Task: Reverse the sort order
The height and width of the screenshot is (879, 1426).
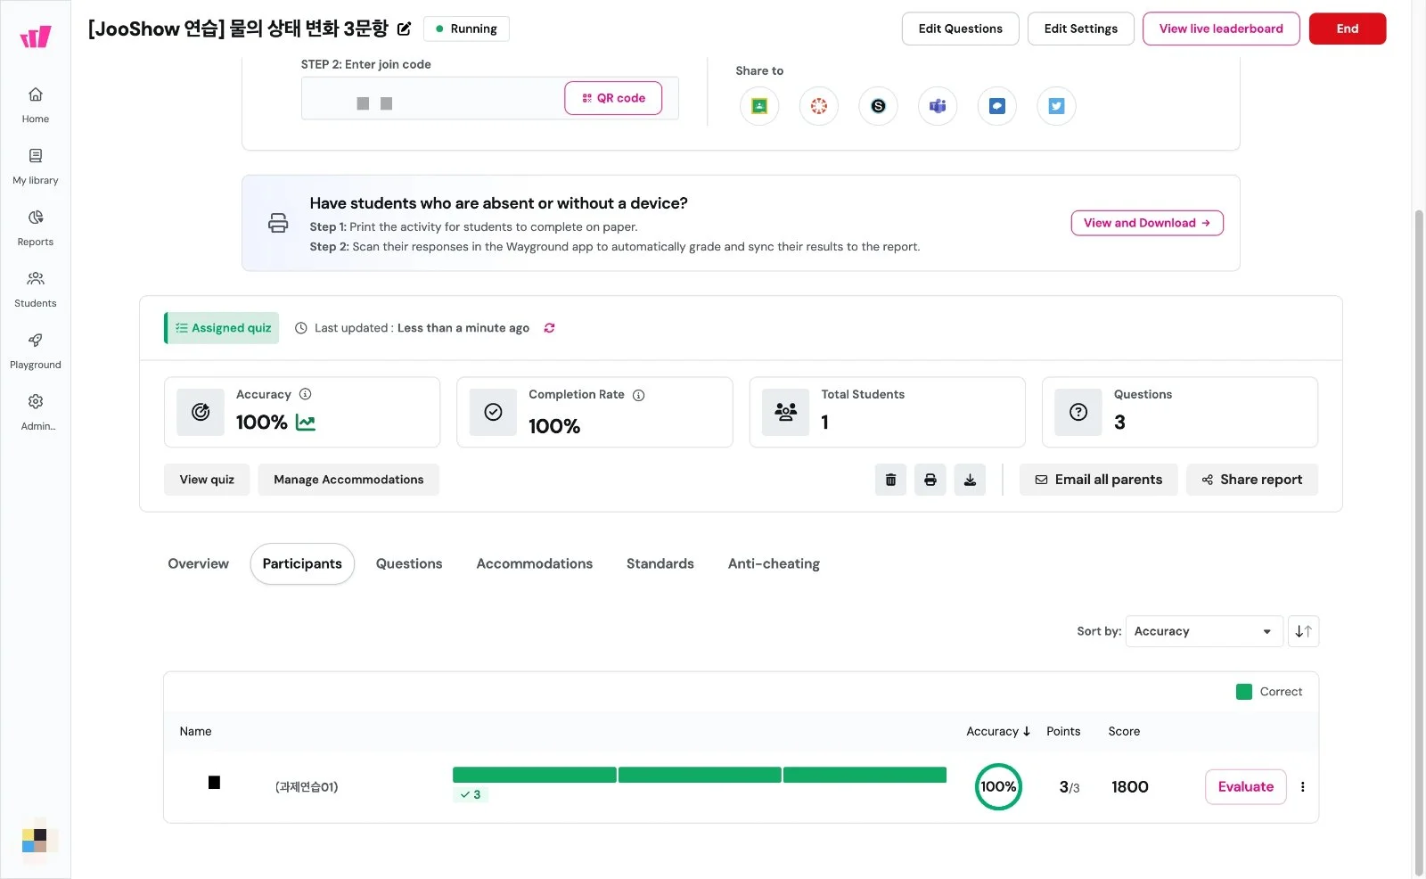Action: (x=1304, y=631)
